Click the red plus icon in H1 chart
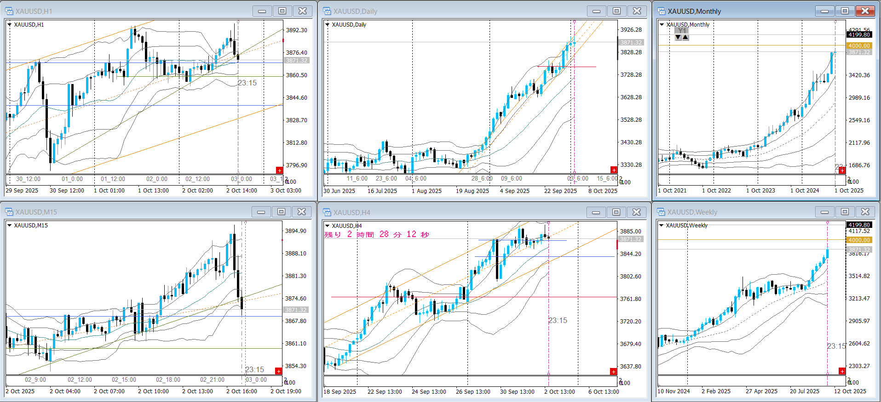 (x=279, y=170)
